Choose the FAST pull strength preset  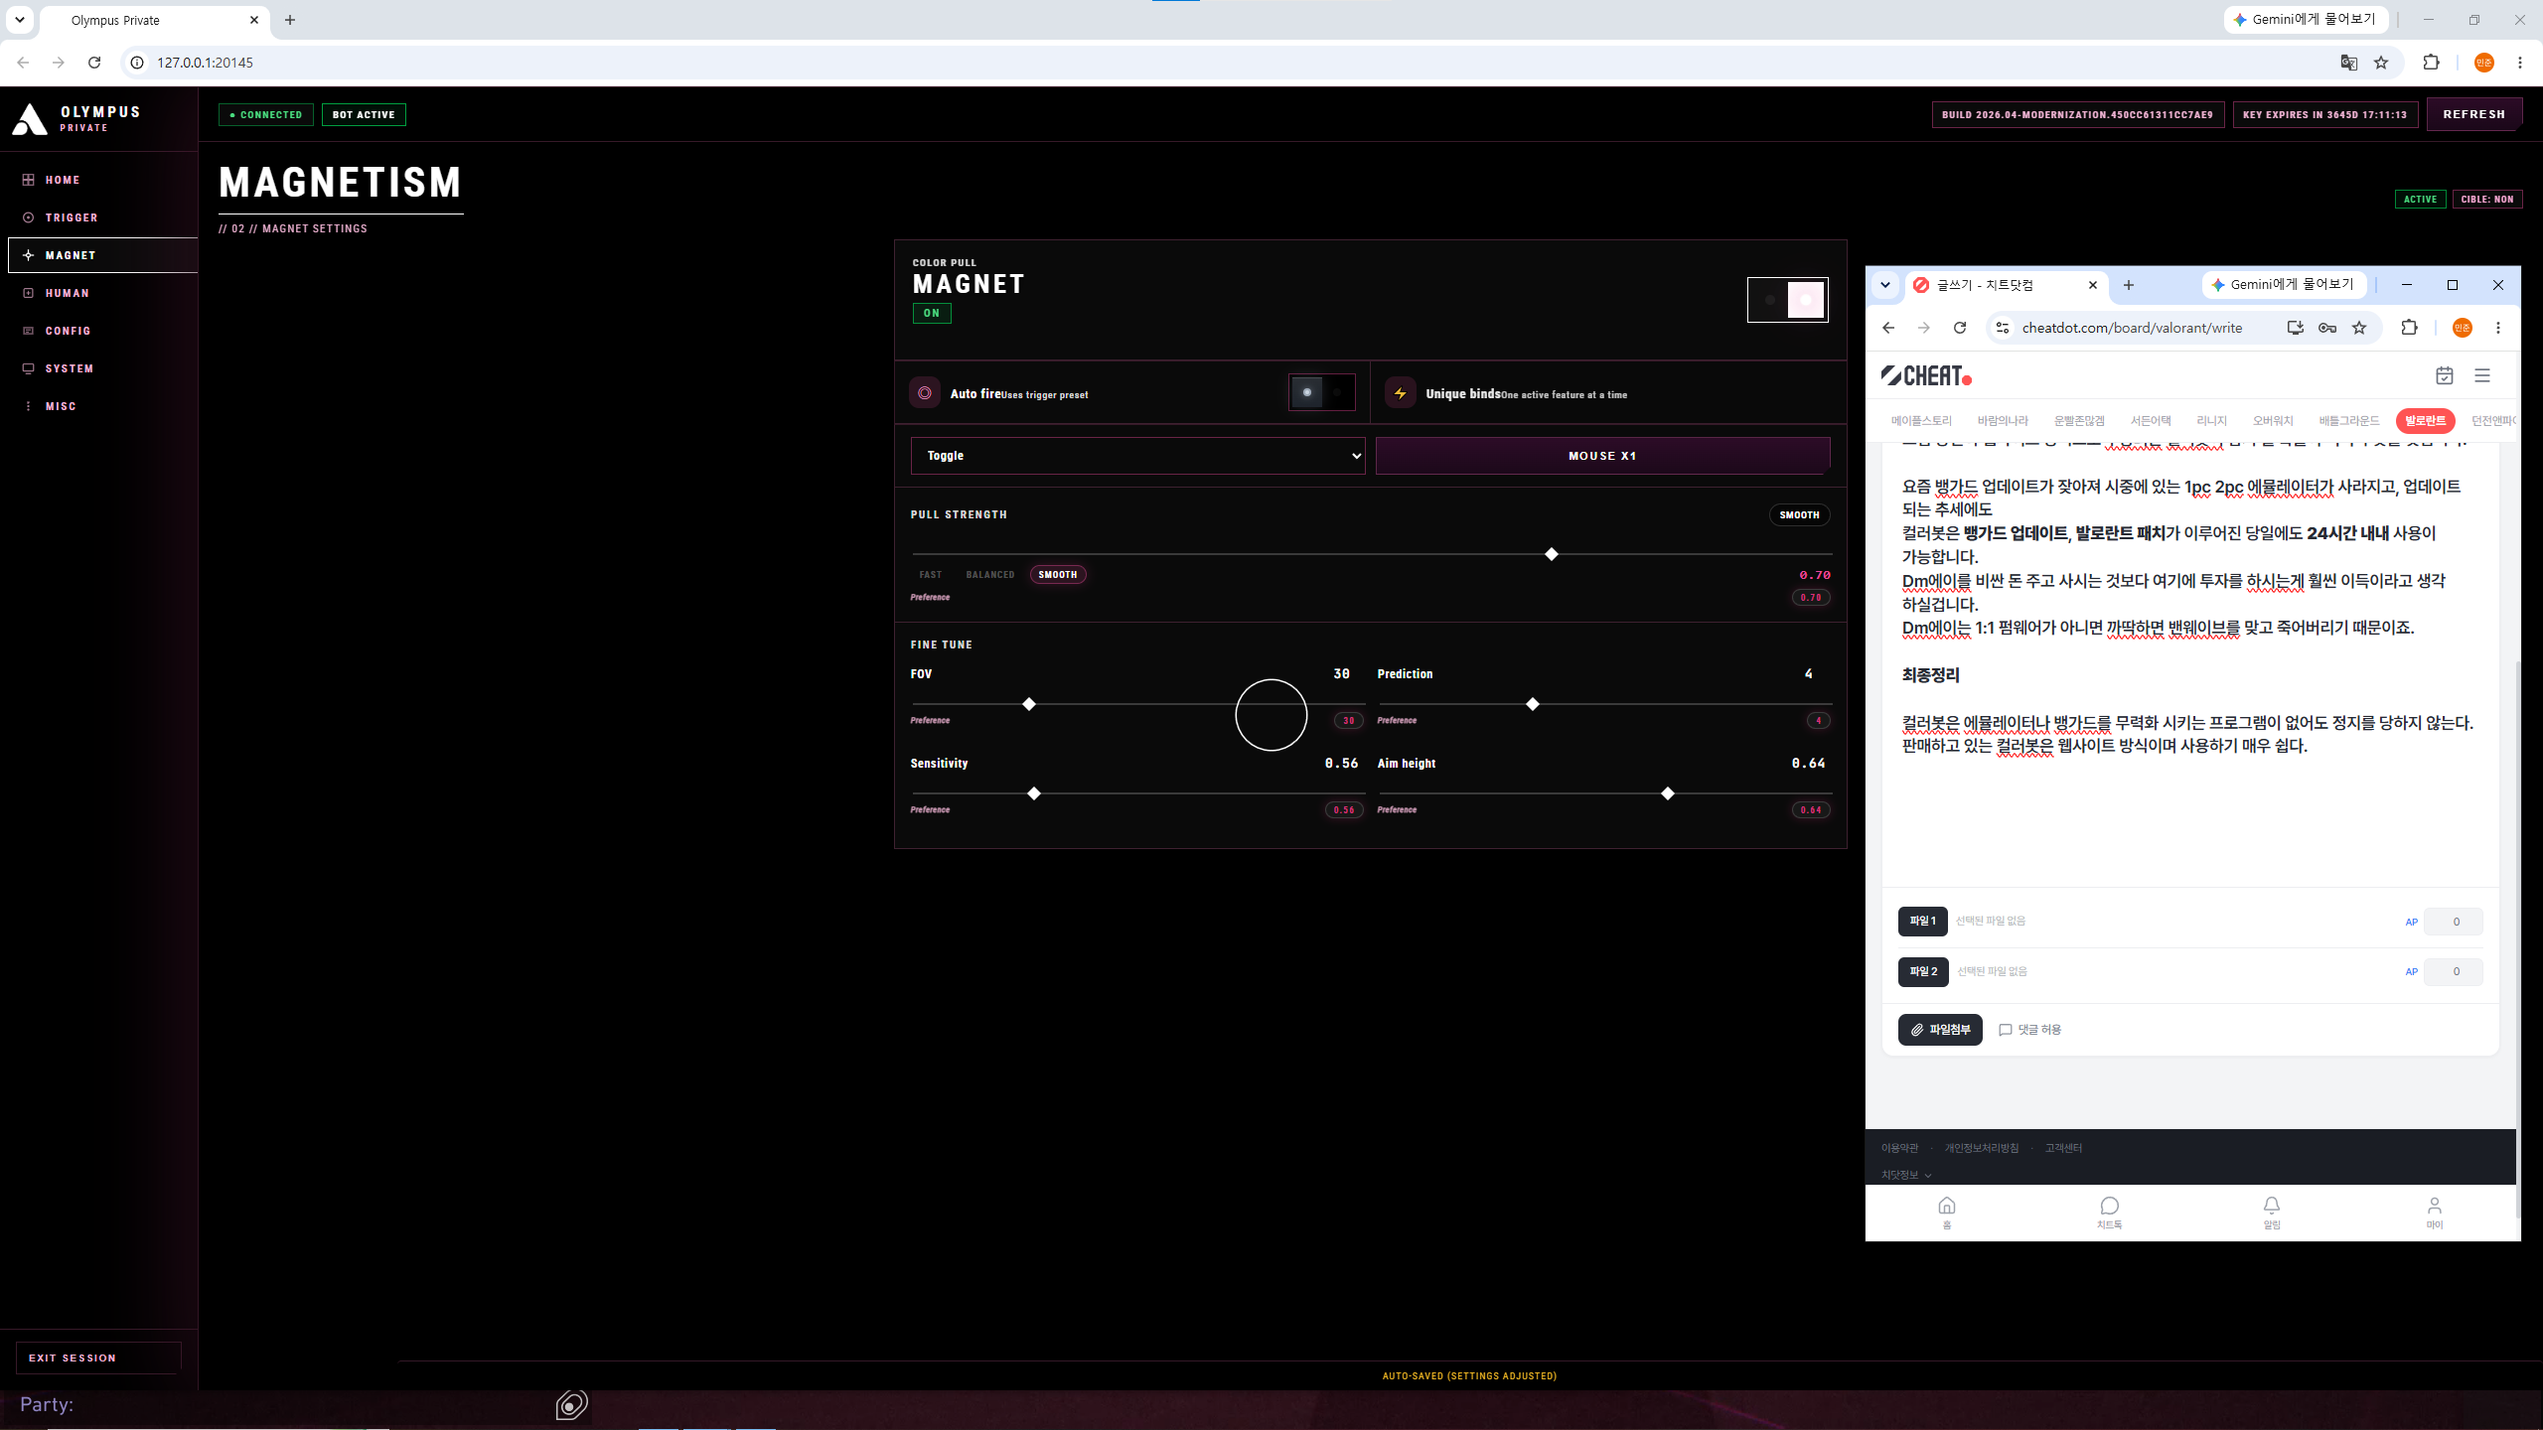click(x=931, y=575)
